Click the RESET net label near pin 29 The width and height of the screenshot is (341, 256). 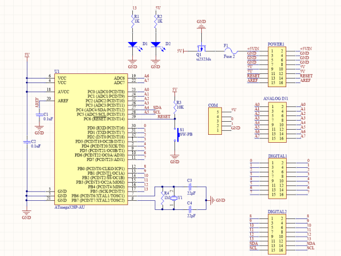[164, 117]
